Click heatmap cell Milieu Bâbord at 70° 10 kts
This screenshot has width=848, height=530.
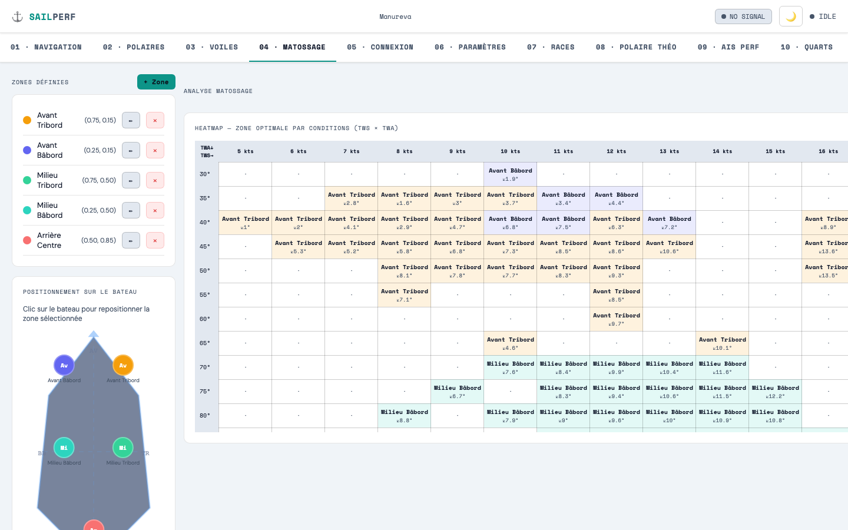pos(511,367)
